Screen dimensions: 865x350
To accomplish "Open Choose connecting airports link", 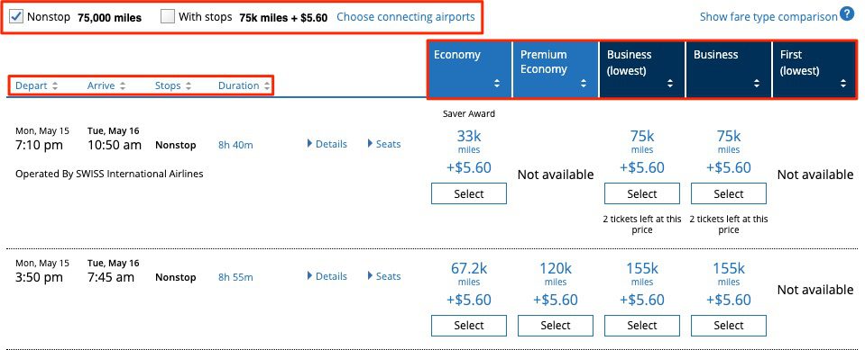I will pyautogui.click(x=406, y=17).
